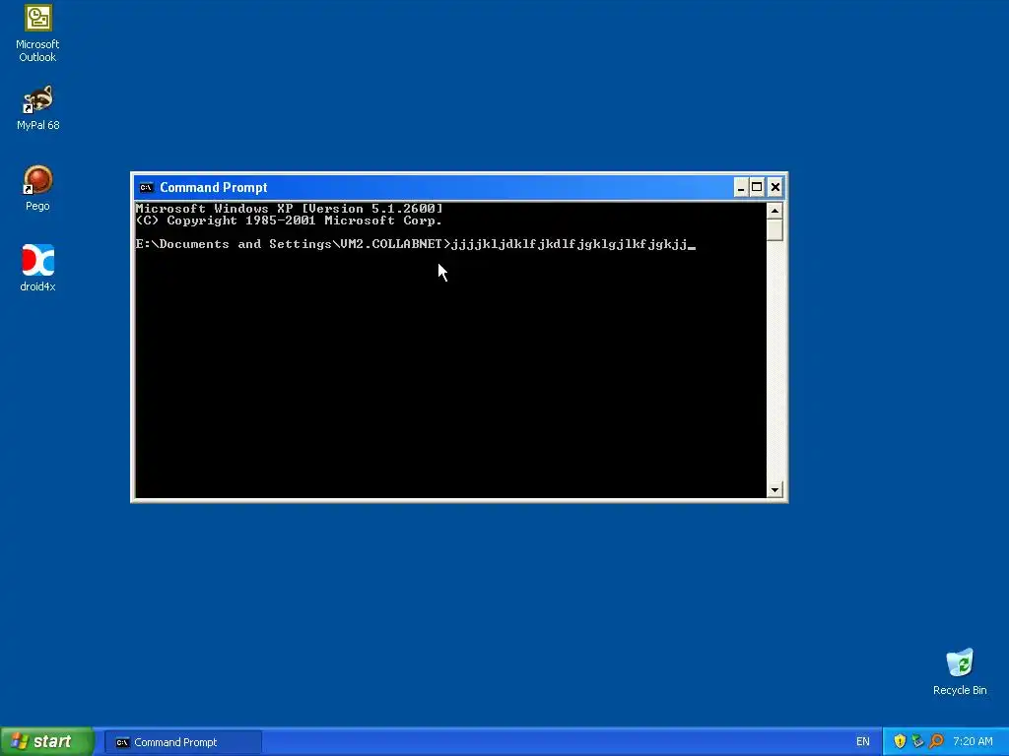Click the Command Prompt scroll down arrow
This screenshot has height=756, width=1009.
pyautogui.click(x=774, y=490)
